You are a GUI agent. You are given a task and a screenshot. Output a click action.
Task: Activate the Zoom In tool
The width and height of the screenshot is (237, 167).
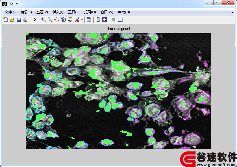pos(43,20)
